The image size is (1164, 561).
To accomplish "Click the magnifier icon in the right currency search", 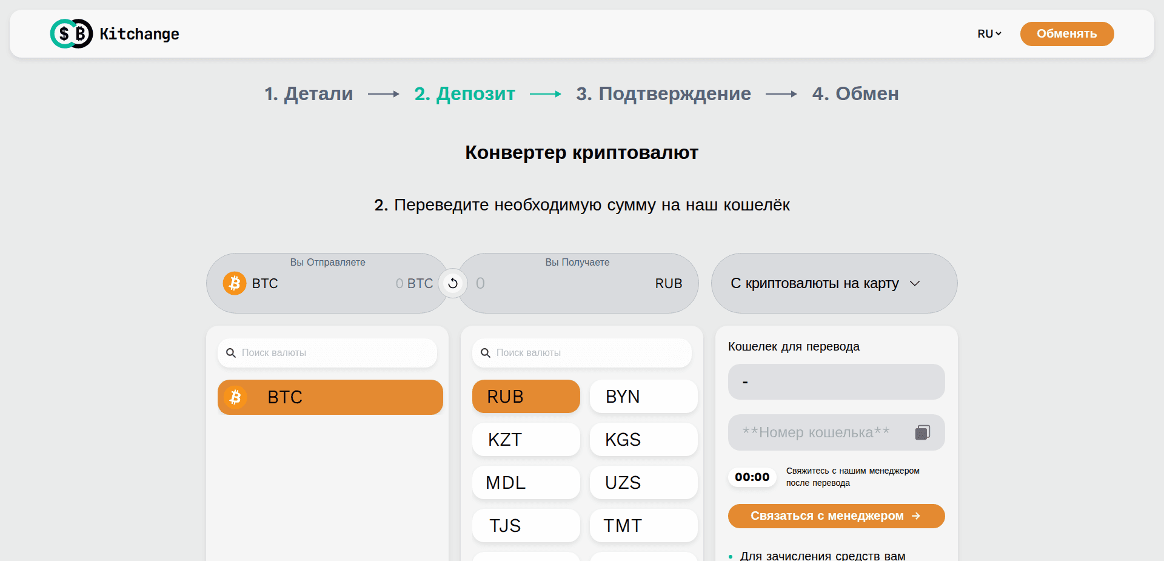I will pyautogui.click(x=486, y=352).
